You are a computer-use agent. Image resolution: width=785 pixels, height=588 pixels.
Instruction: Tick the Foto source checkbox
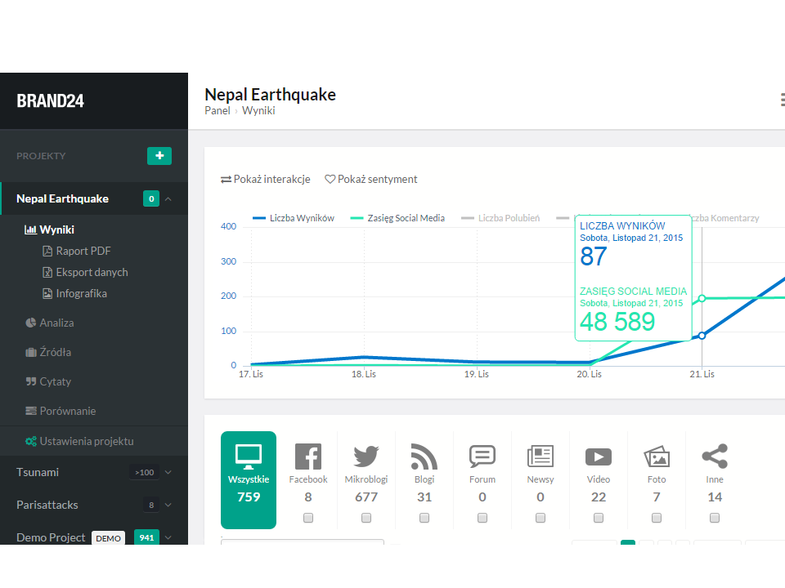pyautogui.click(x=657, y=518)
